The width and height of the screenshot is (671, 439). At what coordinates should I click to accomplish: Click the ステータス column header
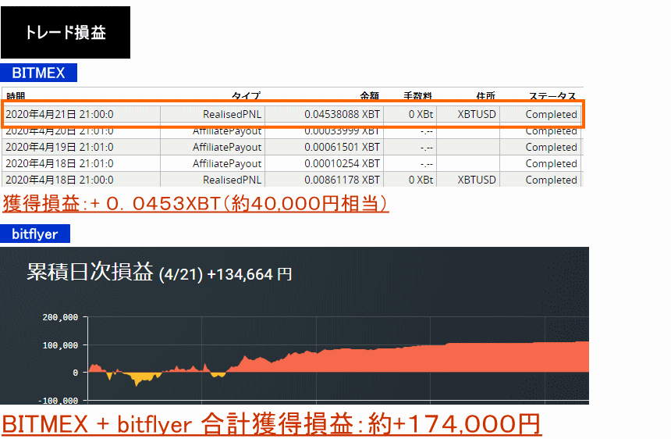(x=552, y=96)
